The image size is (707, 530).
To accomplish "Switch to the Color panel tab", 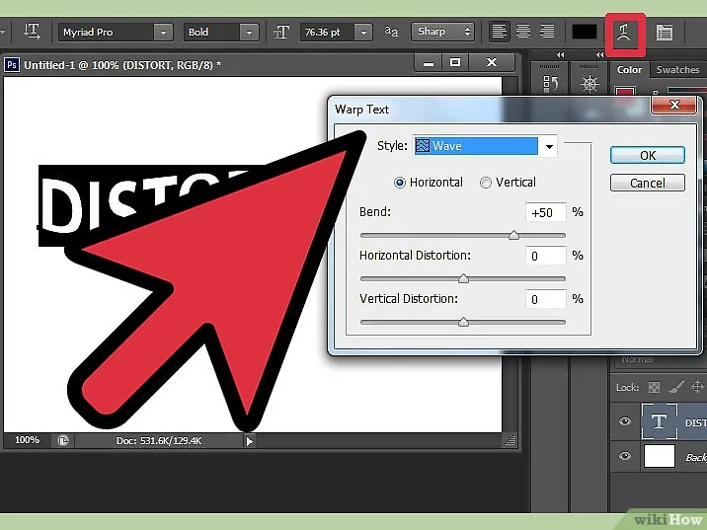I will point(629,70).
